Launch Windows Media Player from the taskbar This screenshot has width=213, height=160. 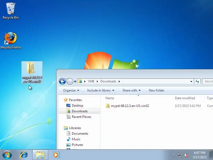click(x=56, y=155)
